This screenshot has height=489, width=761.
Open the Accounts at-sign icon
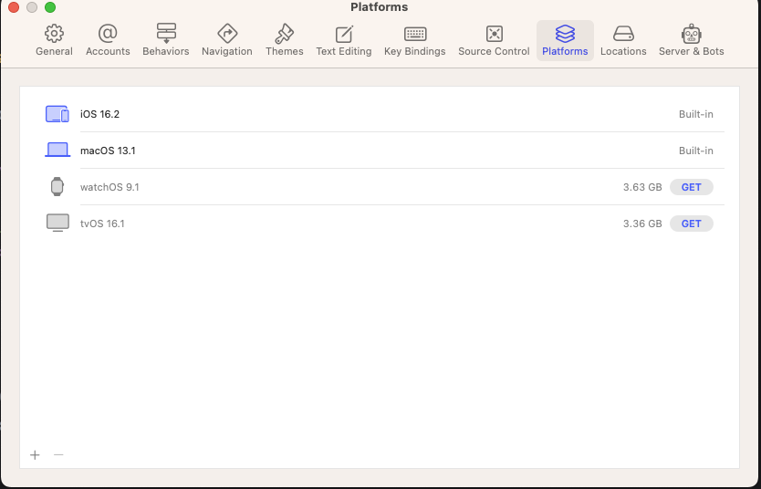[x=108, y=34]
